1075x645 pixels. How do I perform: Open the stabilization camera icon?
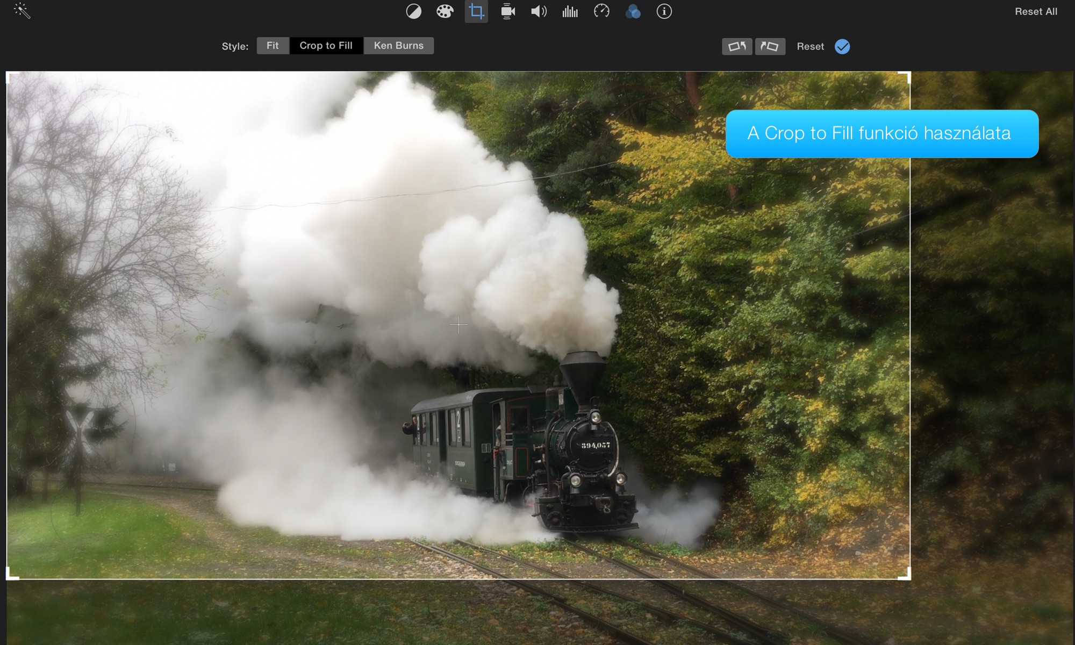pos(508,11)
